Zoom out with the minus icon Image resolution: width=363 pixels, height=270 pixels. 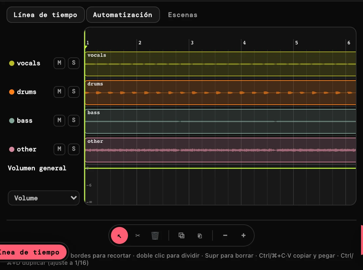[x=225, y=235]
